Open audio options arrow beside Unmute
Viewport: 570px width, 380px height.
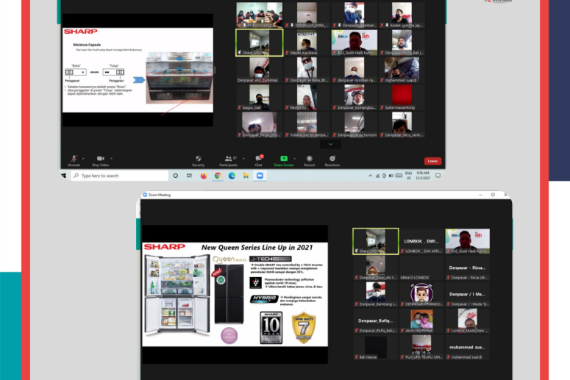pos(83,159)
